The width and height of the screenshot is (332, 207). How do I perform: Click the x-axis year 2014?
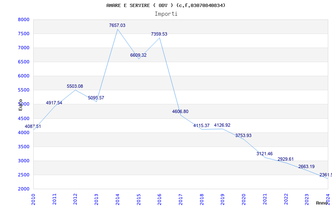[x=117, y=199]
